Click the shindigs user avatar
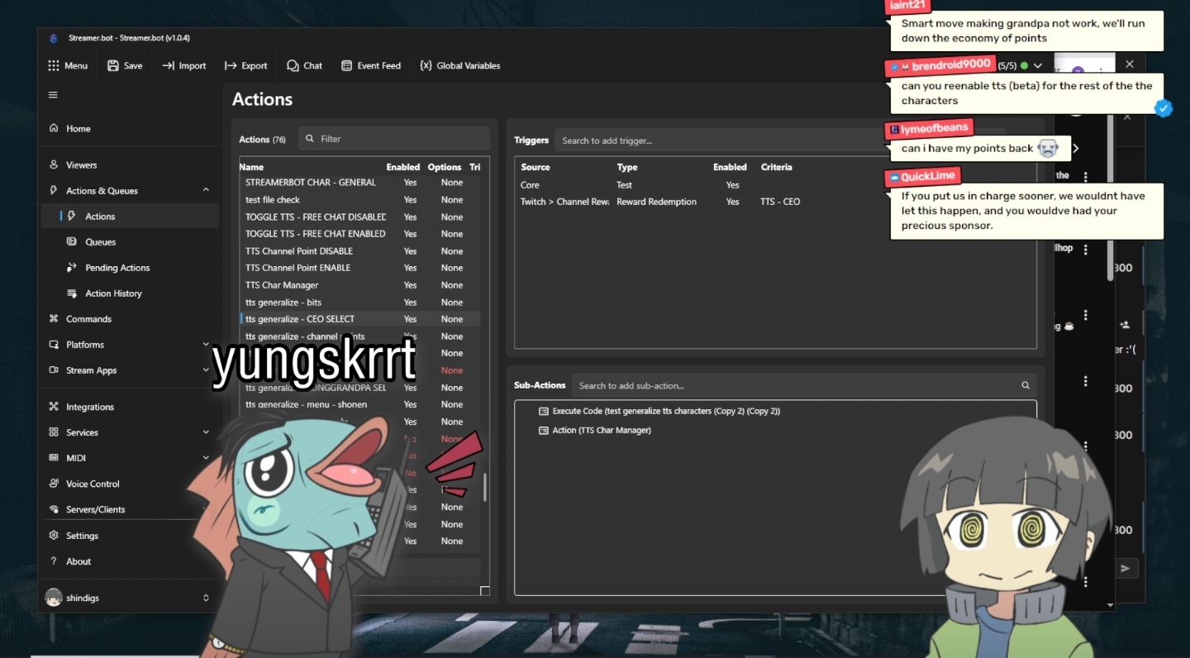The image size is (1190, 658). 54,598
